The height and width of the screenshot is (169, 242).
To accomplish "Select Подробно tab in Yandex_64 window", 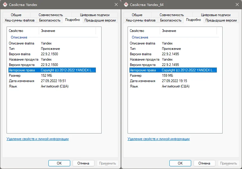I will tap(194, 20).
